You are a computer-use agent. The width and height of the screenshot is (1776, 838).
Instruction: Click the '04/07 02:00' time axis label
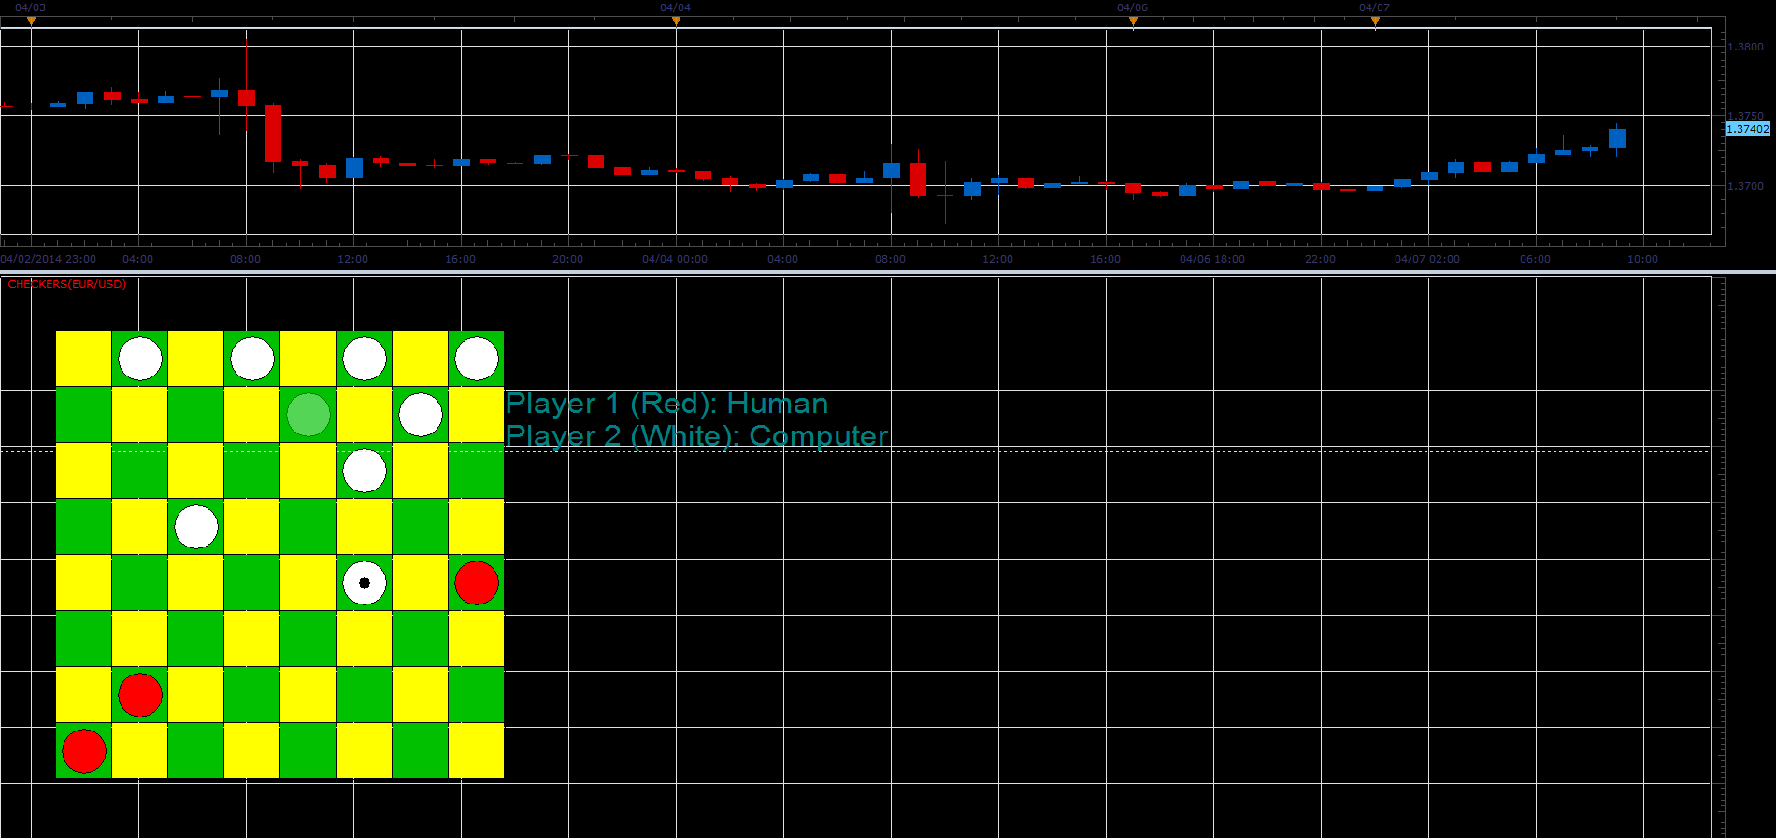coord(1427,259)
